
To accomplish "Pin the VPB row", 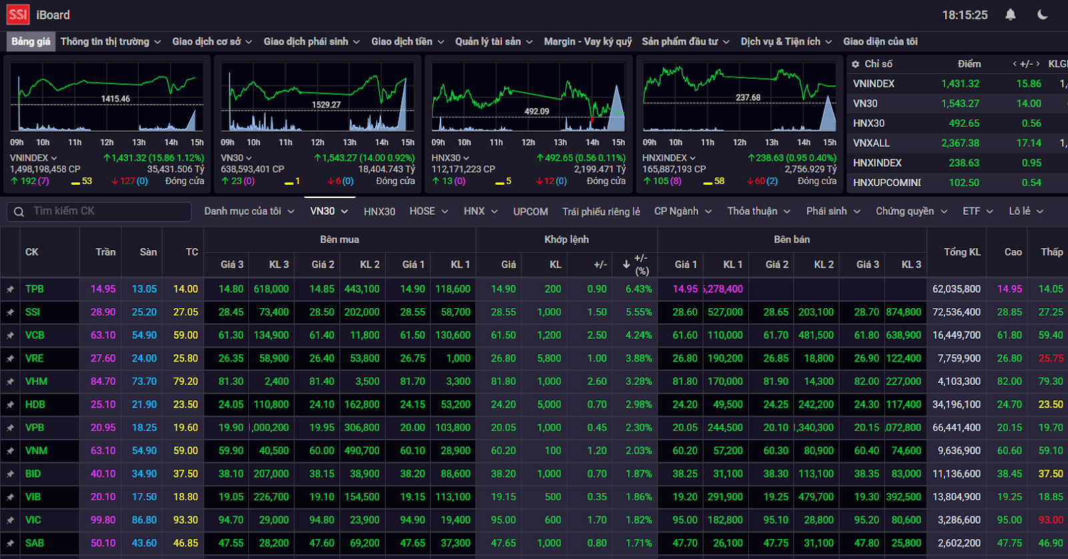I will click(x=10, y=428).
